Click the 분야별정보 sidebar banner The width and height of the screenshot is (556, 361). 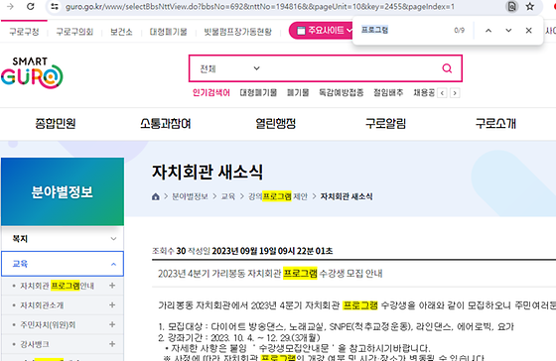pos(63,191)
